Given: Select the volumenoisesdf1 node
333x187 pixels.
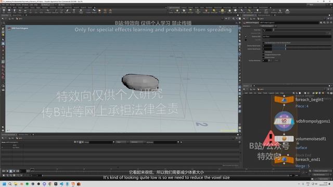Looking at the screenshot, I should 284,139.
